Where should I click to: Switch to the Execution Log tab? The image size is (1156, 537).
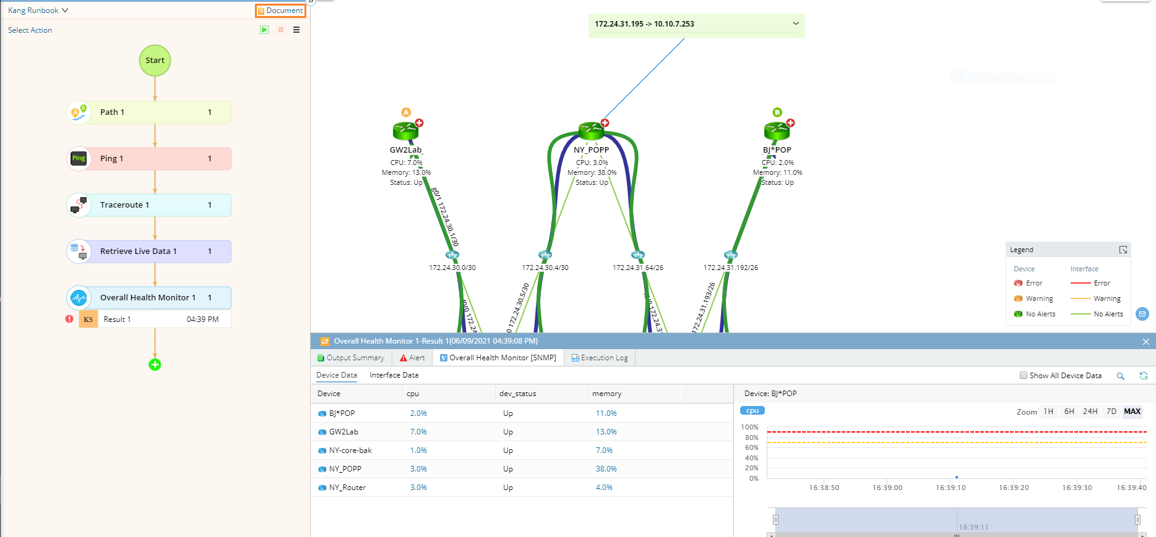(600, 358)
